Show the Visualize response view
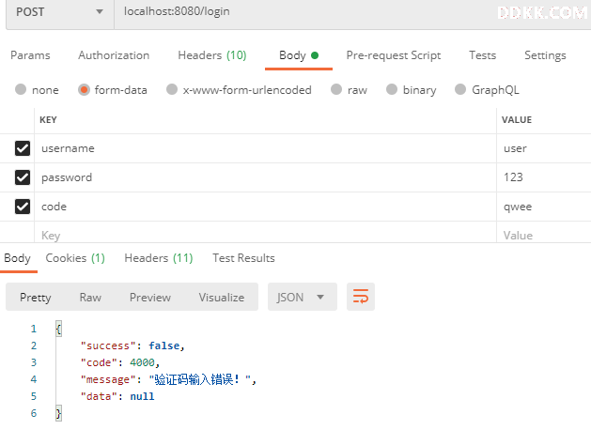The width and height of the screenshot is (591, 430). click(222, 297)
